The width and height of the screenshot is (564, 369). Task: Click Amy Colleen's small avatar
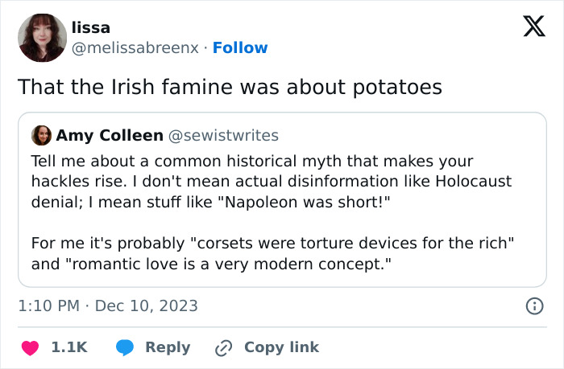[42, 135]
